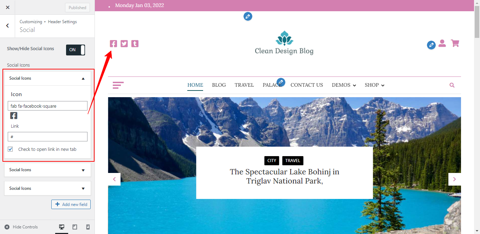Click the Link input field
Screen dimensions: 480x234
point(47,137)
